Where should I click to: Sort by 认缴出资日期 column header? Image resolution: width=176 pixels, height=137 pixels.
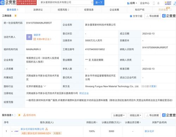pyautogui.click(x=133, y=123)
